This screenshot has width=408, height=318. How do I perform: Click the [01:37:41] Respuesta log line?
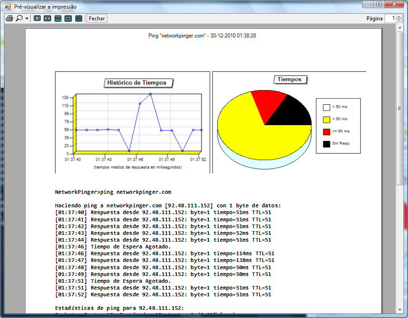click(163, 220)
